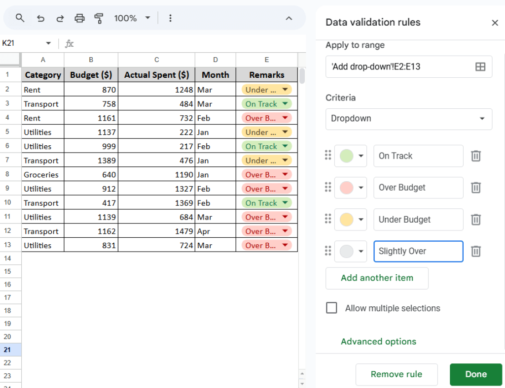Delete the Over Budget item

point(475,188)
